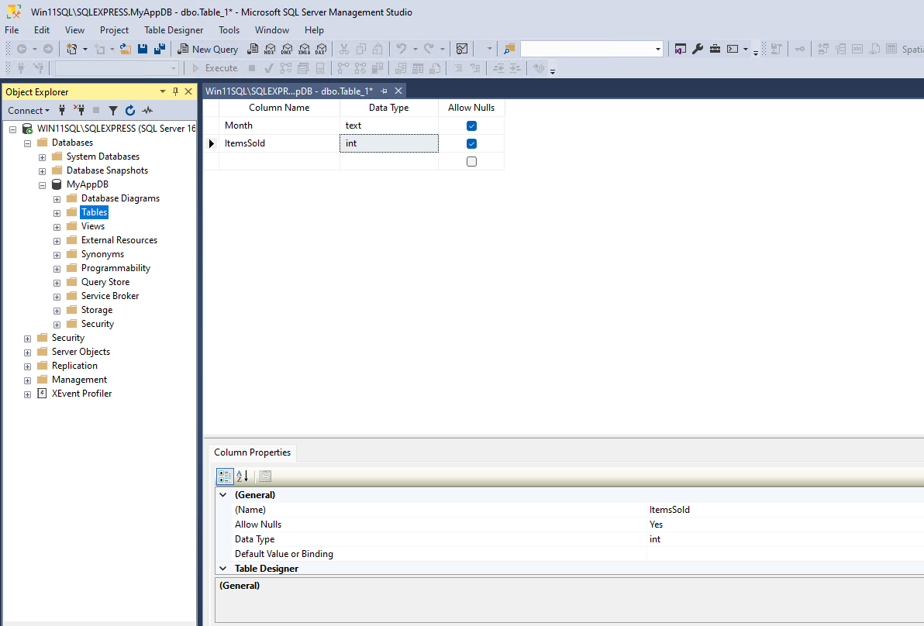
Task: Toggle Allow Nulls for ItemsSold column
Action: [x=471, y=143]
